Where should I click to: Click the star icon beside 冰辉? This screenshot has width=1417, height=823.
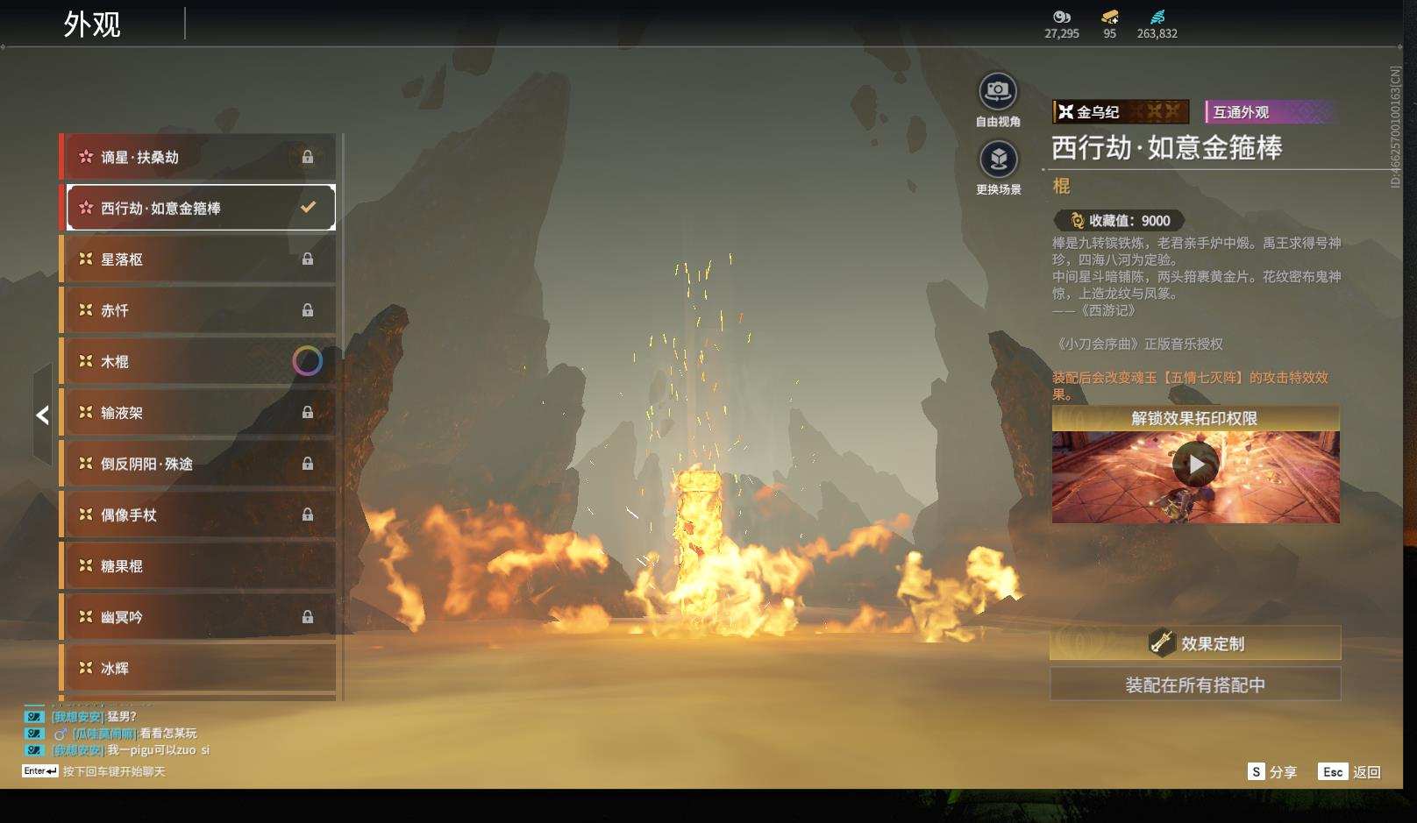click(x=85, y=667)
